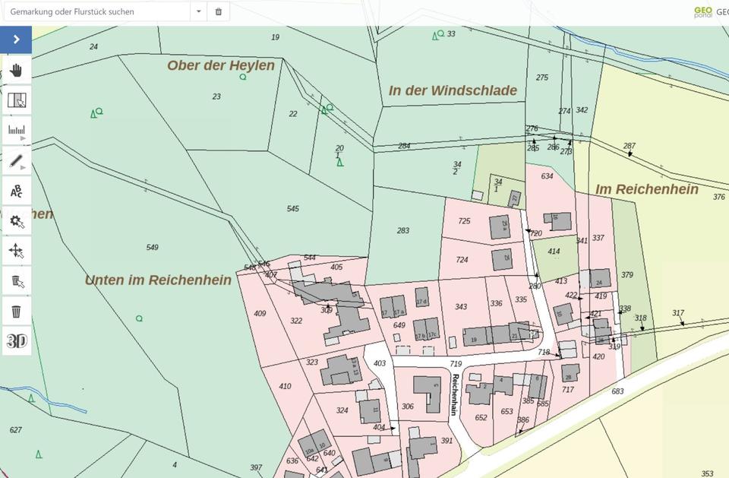Image resolution: width=729 pixels, height=478 pixels.
Task: Open the gear feature-action tool
Action: click(x=16, y=220)
